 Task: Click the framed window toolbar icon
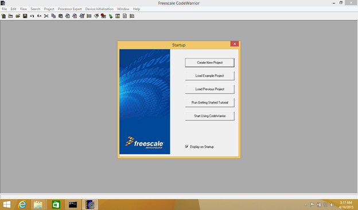118,16
